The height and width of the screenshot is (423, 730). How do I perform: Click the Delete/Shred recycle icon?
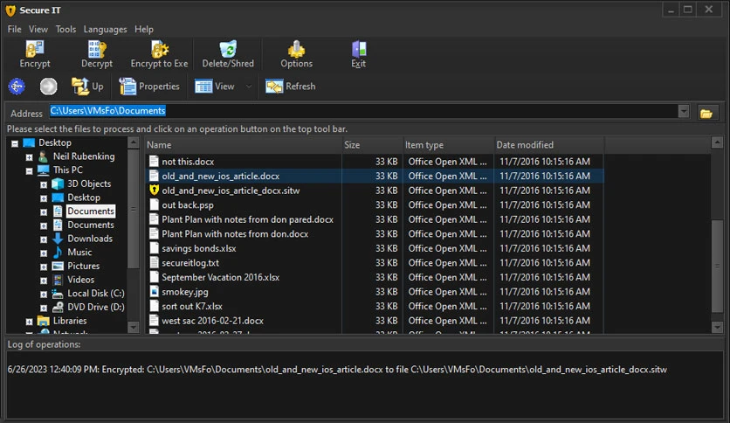228,50
